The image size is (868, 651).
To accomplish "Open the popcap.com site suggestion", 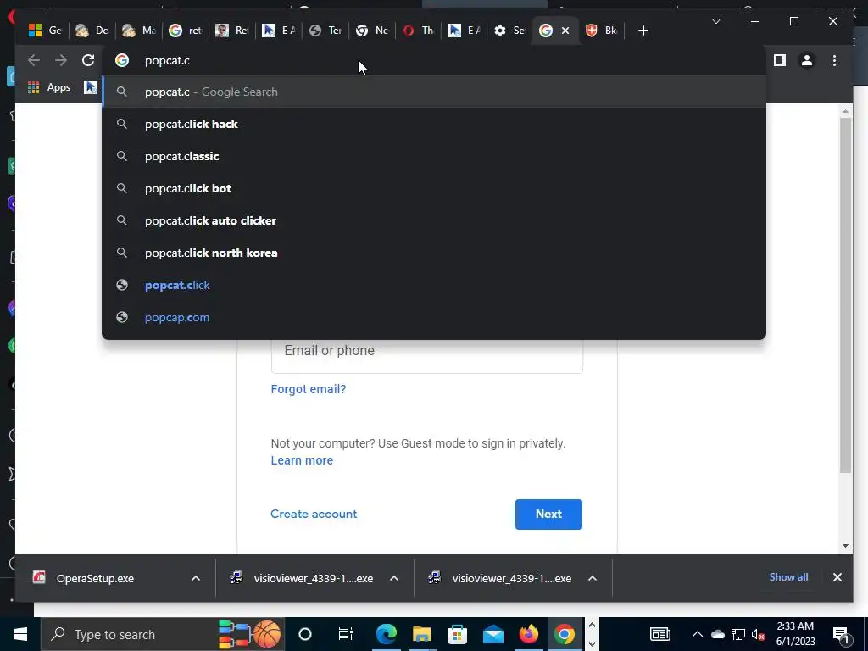I will point(434,317).
